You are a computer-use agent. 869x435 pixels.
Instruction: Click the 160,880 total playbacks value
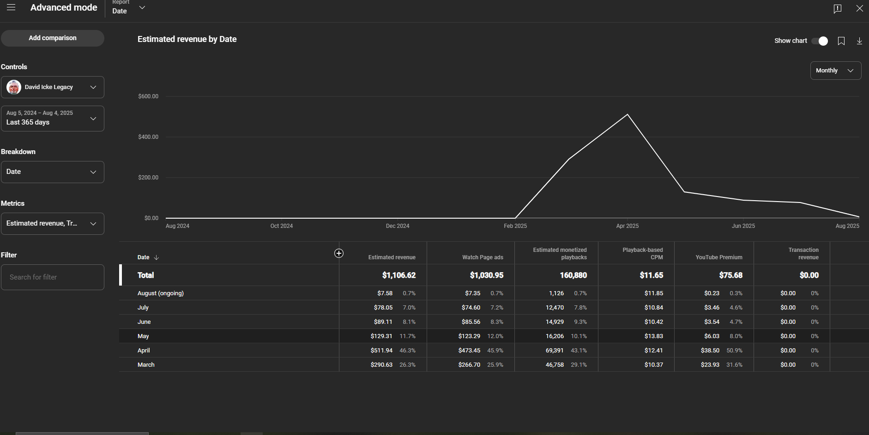point(573,275)
